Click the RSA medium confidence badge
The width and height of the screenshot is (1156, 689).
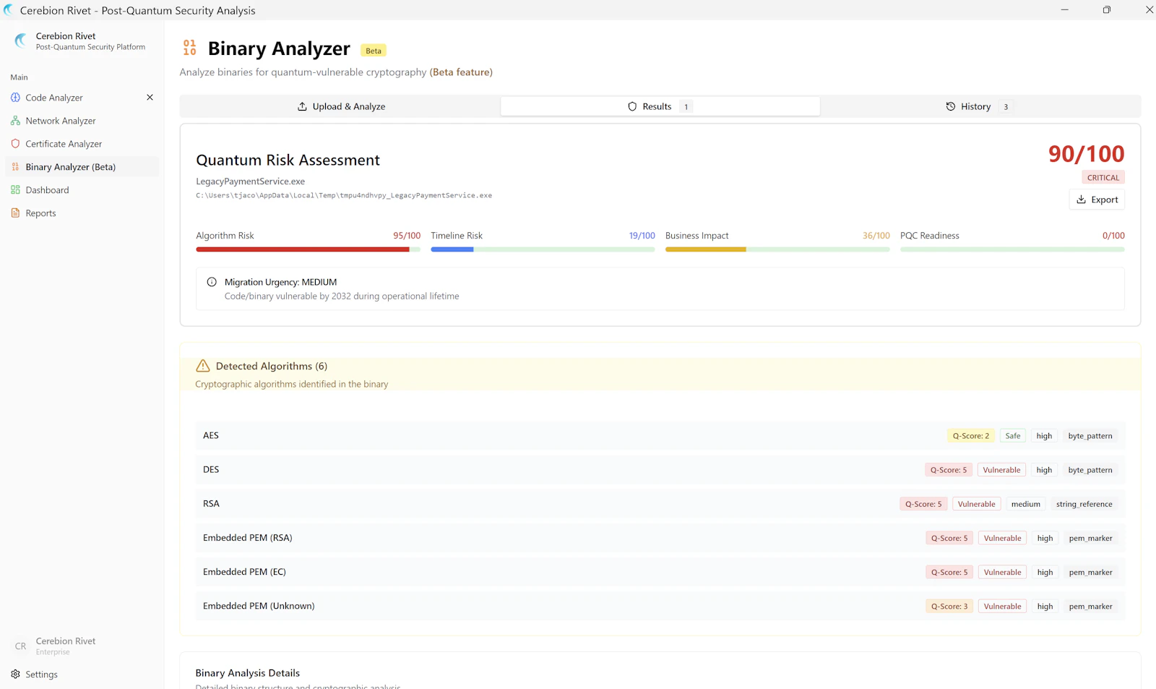click(1025, 504)
